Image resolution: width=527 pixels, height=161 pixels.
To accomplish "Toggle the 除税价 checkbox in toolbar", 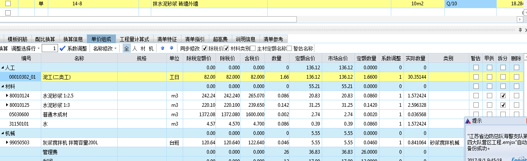I will tap(205, 48).
